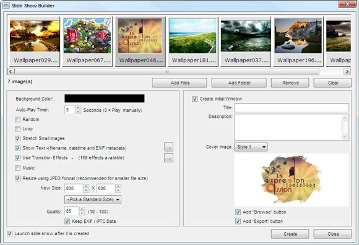Open Transition Effects settings ellipsis button
Viewport: 359px width, 245px height.
pyautogui.click(x=168, y=158)
